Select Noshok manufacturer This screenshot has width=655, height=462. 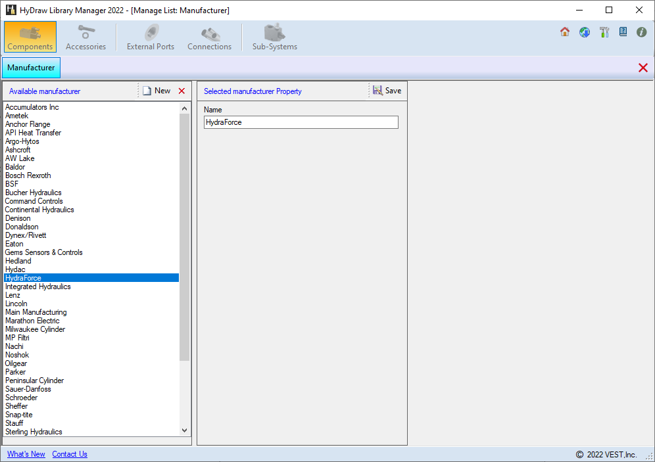(x=91, y=355)
